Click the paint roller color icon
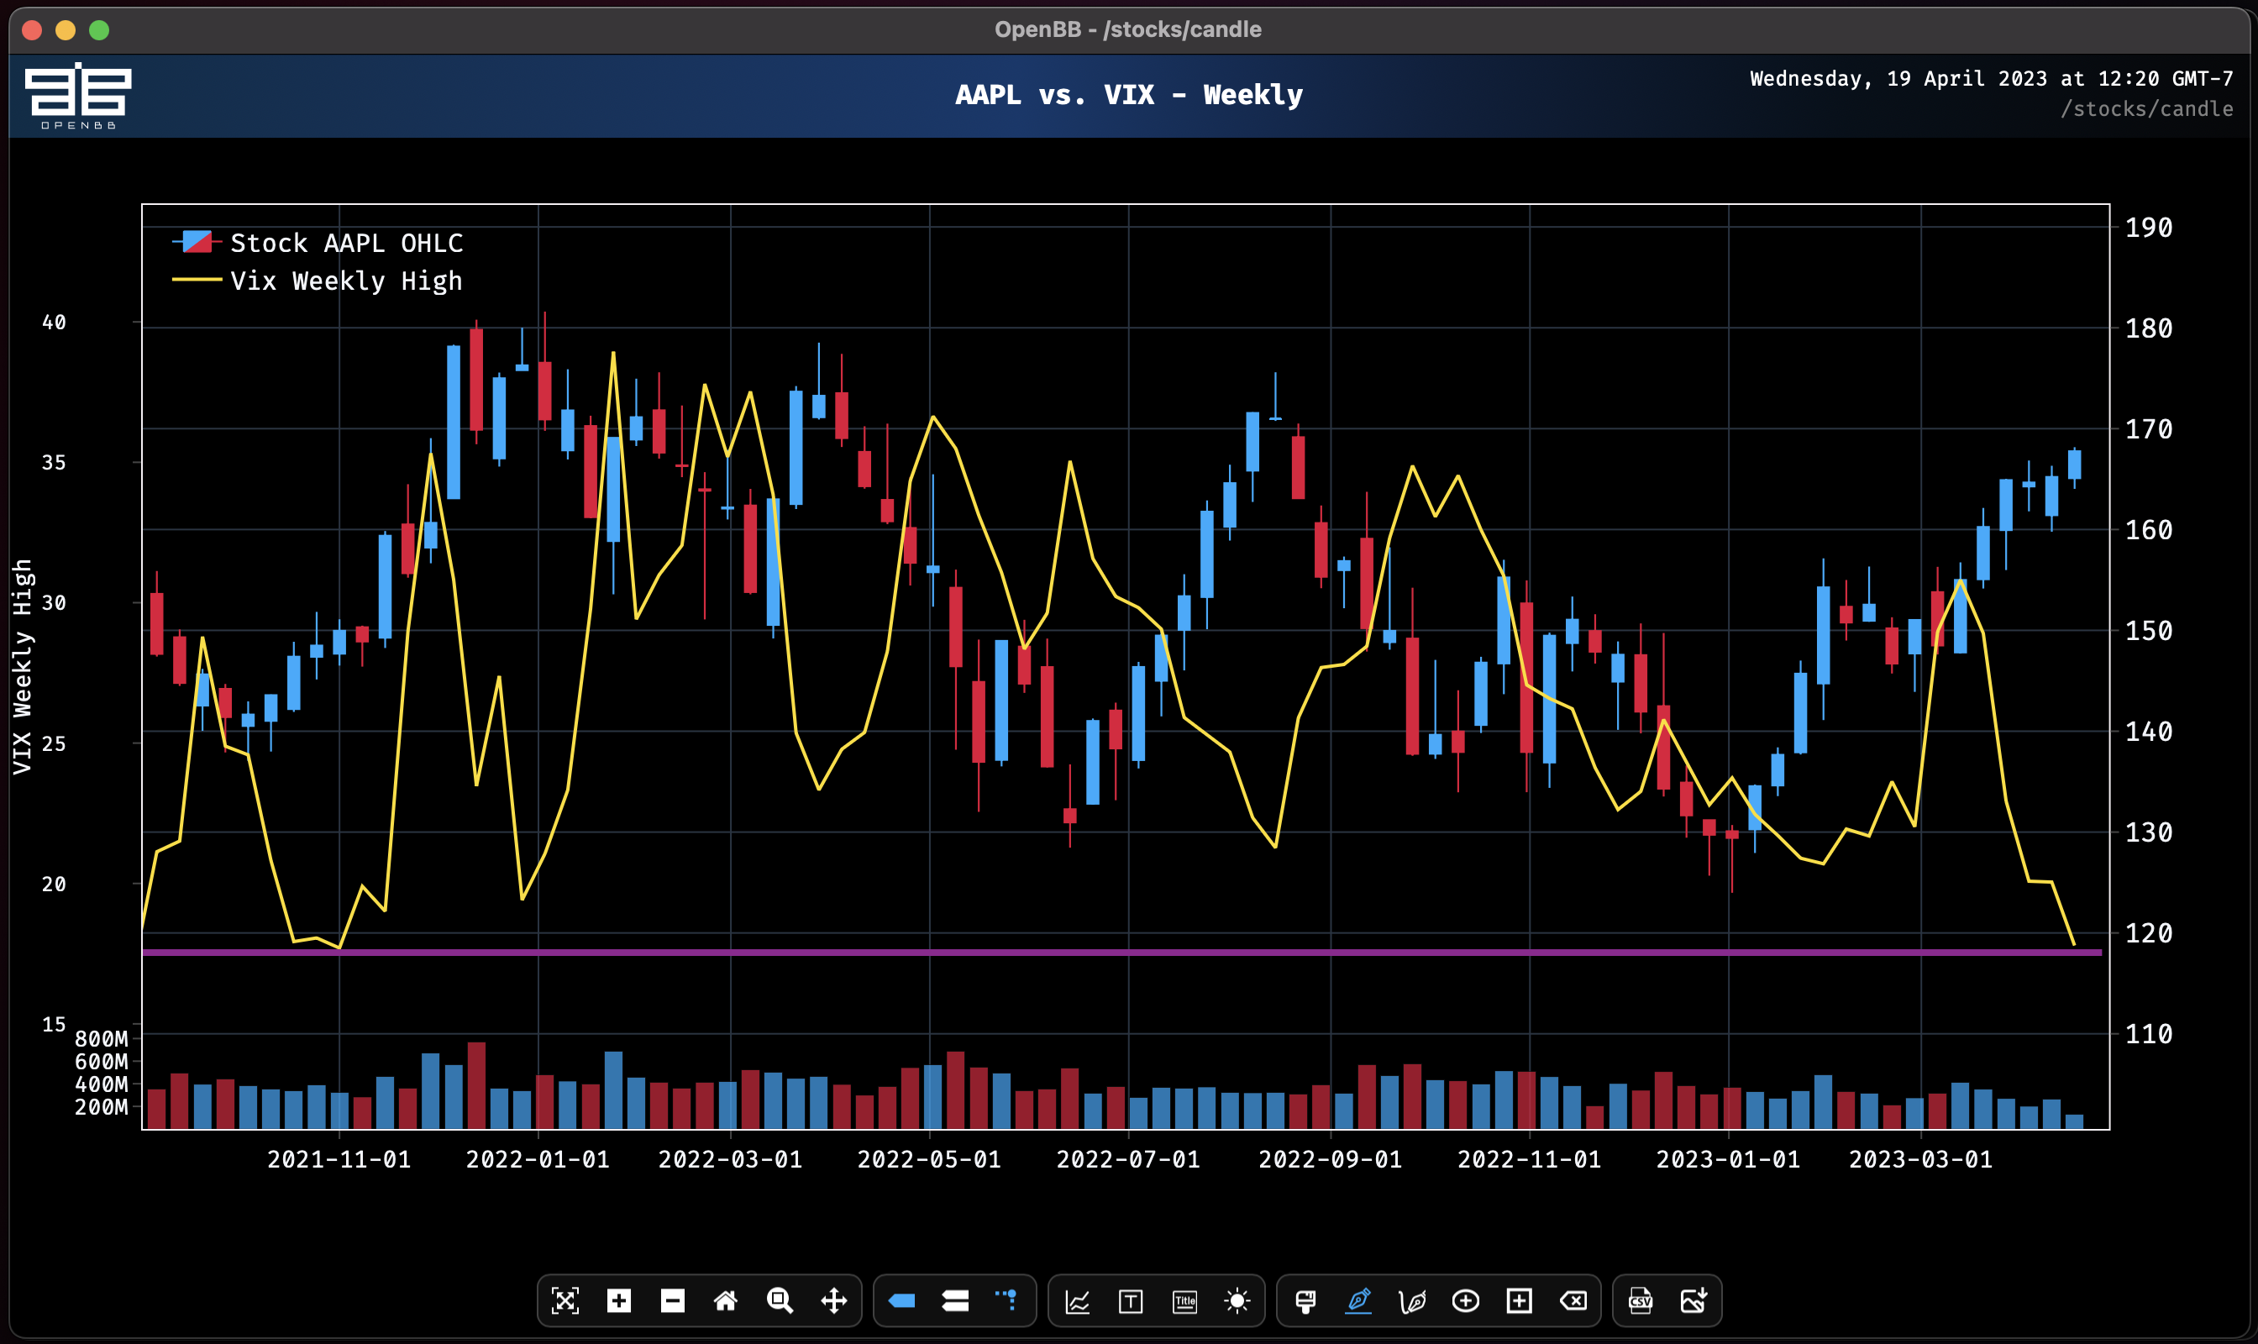Screen dimensions: 2258x1344 click(x=1305, y=1301)
